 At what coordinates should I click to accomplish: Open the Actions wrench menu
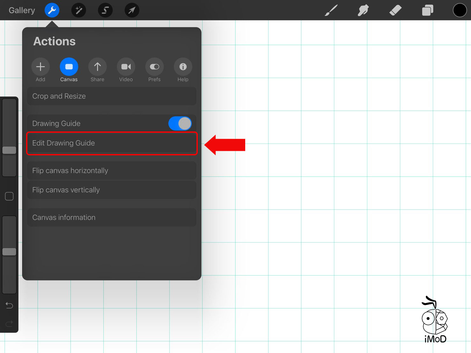point(52,10)
